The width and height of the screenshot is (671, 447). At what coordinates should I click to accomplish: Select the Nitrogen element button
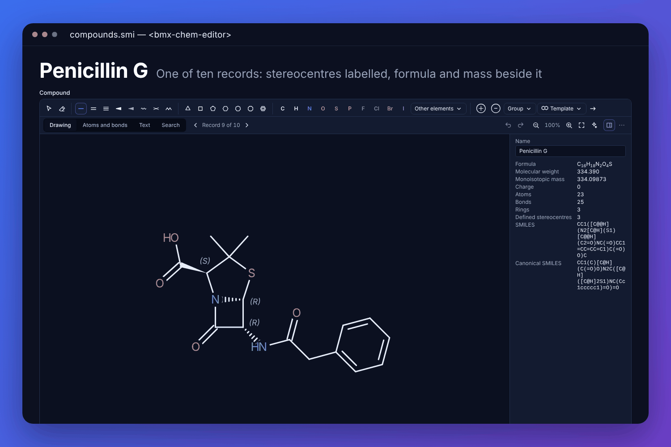(x=310, y=109)
